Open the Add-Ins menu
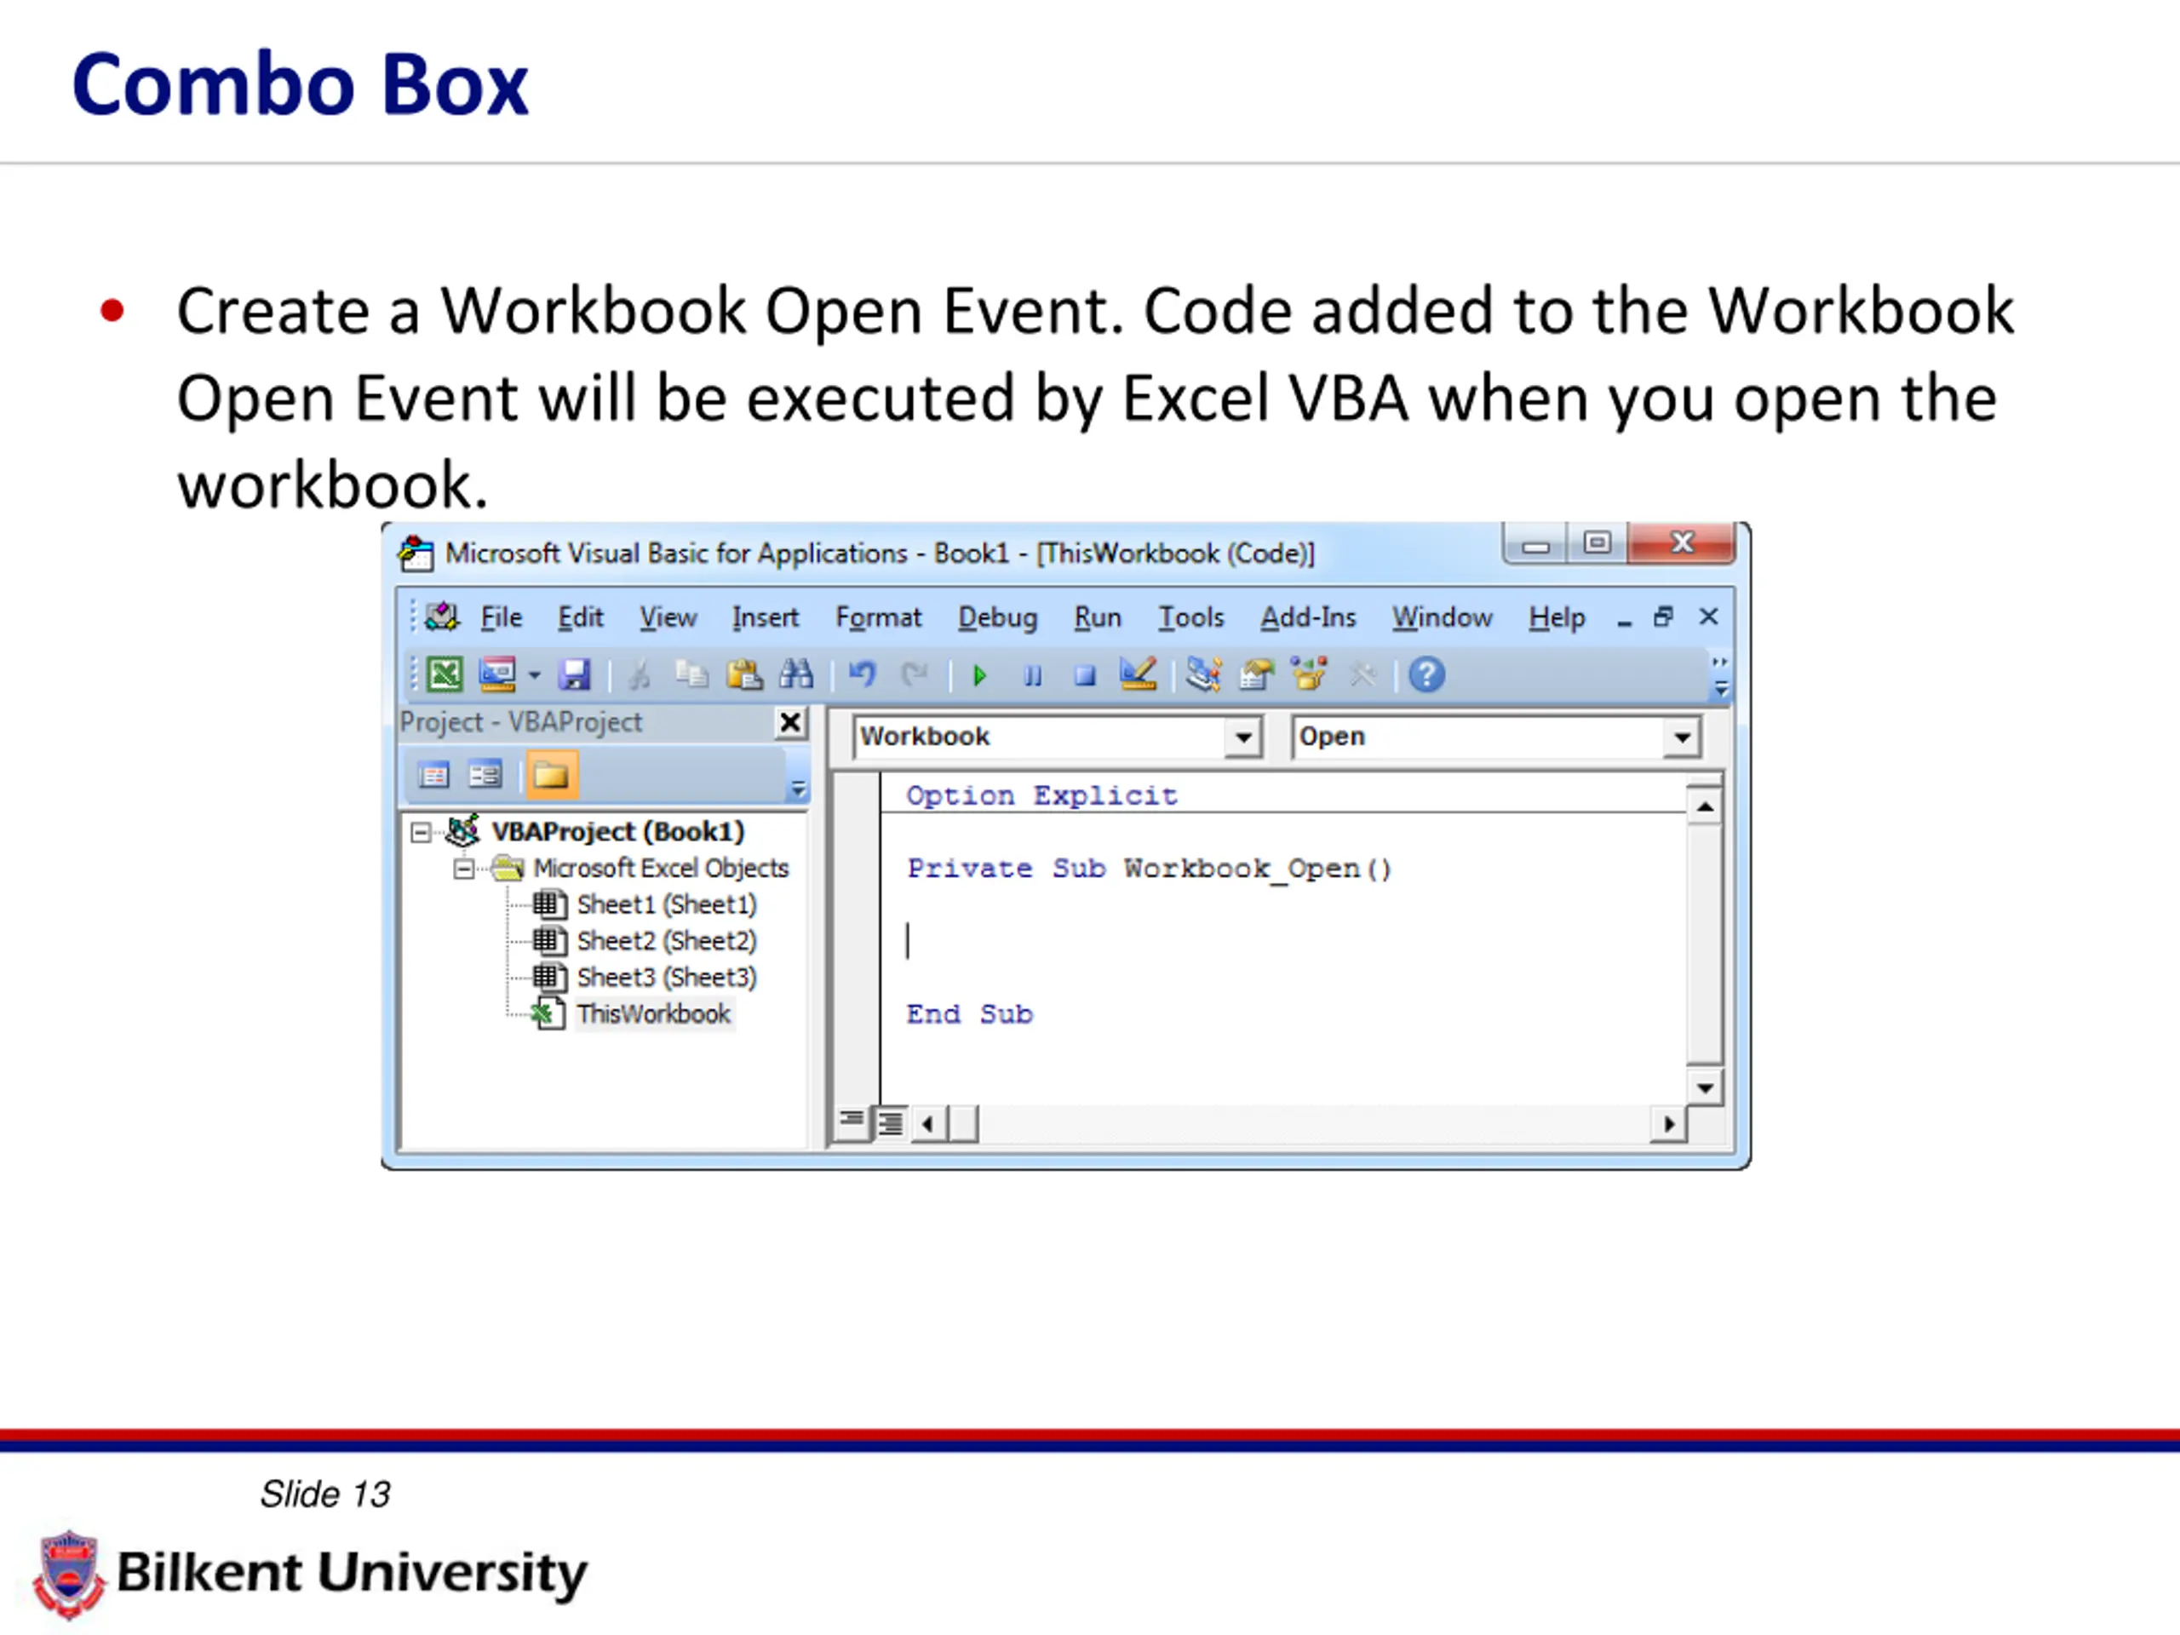Image resolution: width=2180 pixels, height=1635 pixels. [1308, 618]
